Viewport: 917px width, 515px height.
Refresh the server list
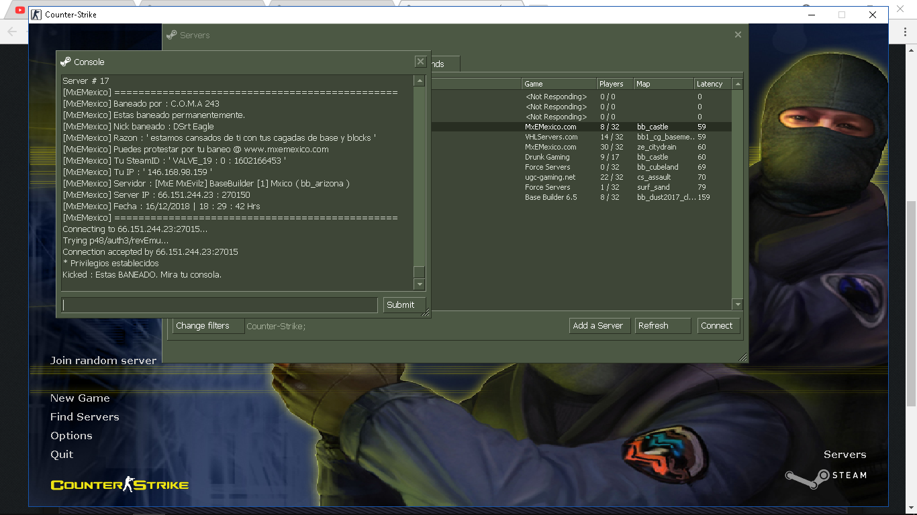(663, 326)
